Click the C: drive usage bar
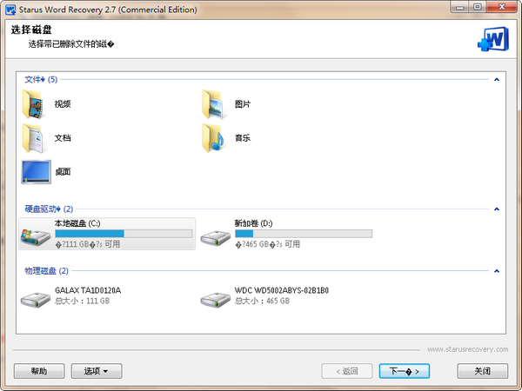The height and width of the screenshot is (391, 522). [x=123, y=234]
